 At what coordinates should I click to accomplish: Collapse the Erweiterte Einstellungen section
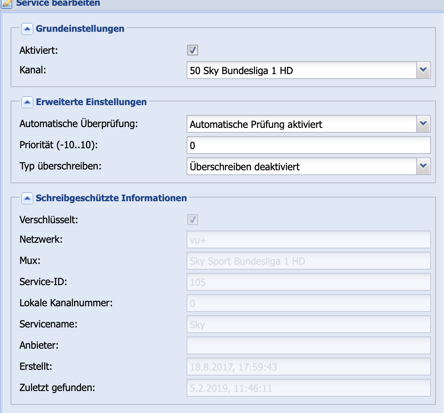click(27, 102)
